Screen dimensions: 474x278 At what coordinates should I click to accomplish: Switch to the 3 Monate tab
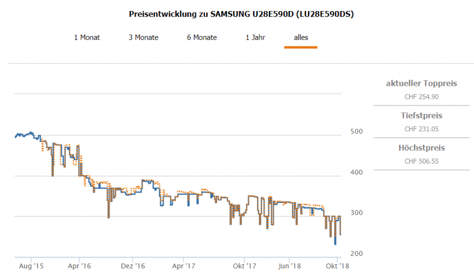pos(143,38)
